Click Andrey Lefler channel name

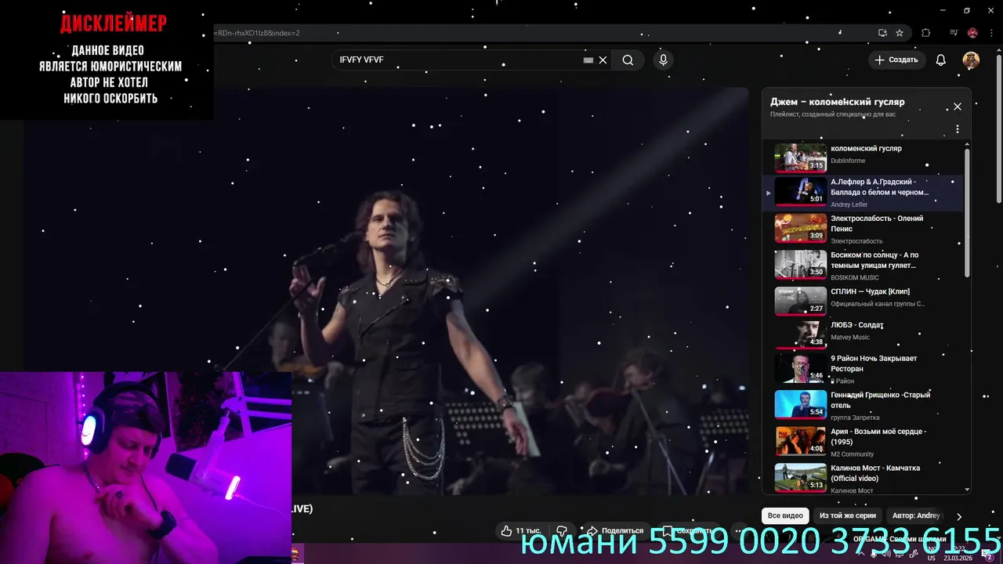(849, 205)
